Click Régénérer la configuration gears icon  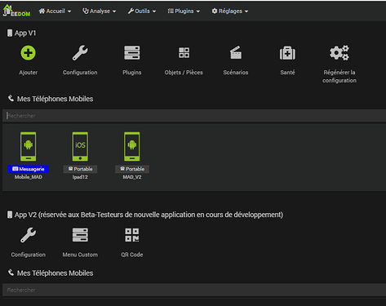[339, 53]
